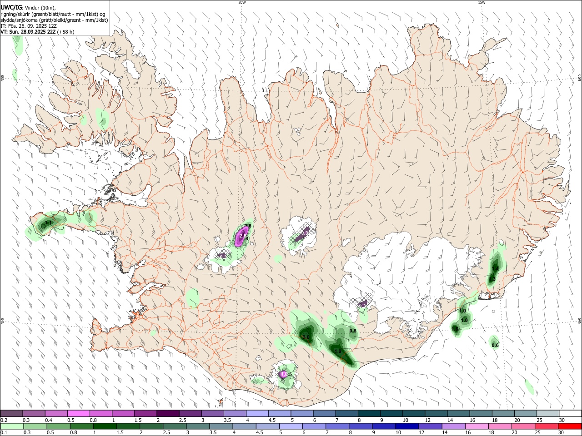The width and height of the screenshot is (582, 436).
Task: Click the UWC/IG title text
Action: (x=11, y=7)
